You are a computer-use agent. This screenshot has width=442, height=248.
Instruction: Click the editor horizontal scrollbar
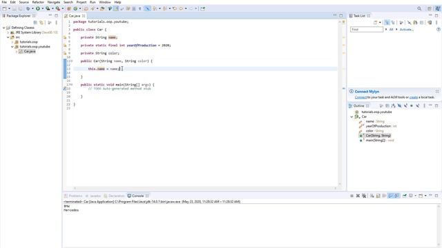205,188
